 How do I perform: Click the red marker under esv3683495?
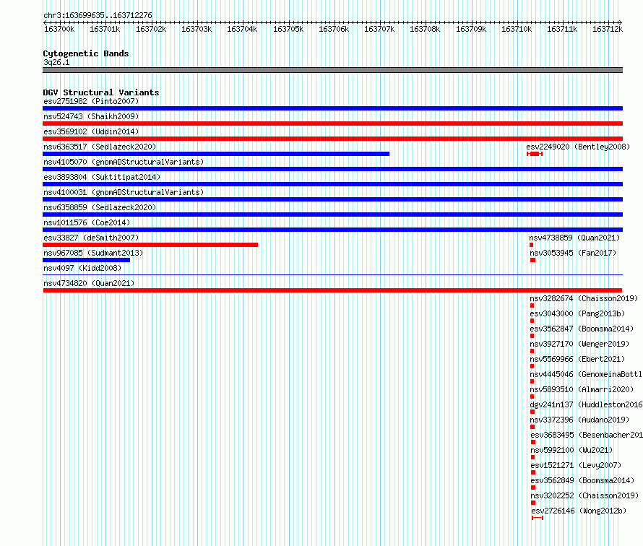533,442
